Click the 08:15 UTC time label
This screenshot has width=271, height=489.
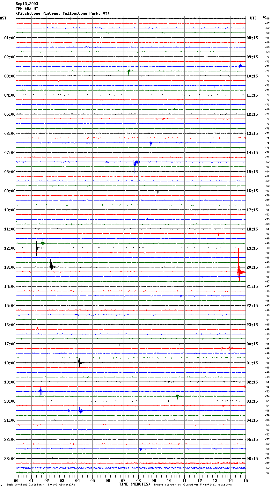pos(252,38)
